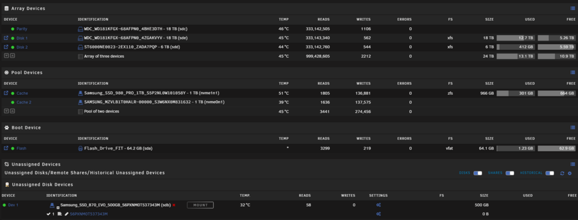Toggle the DISKS switch
This screenshot has width=578, height=220.
(478, 173)
